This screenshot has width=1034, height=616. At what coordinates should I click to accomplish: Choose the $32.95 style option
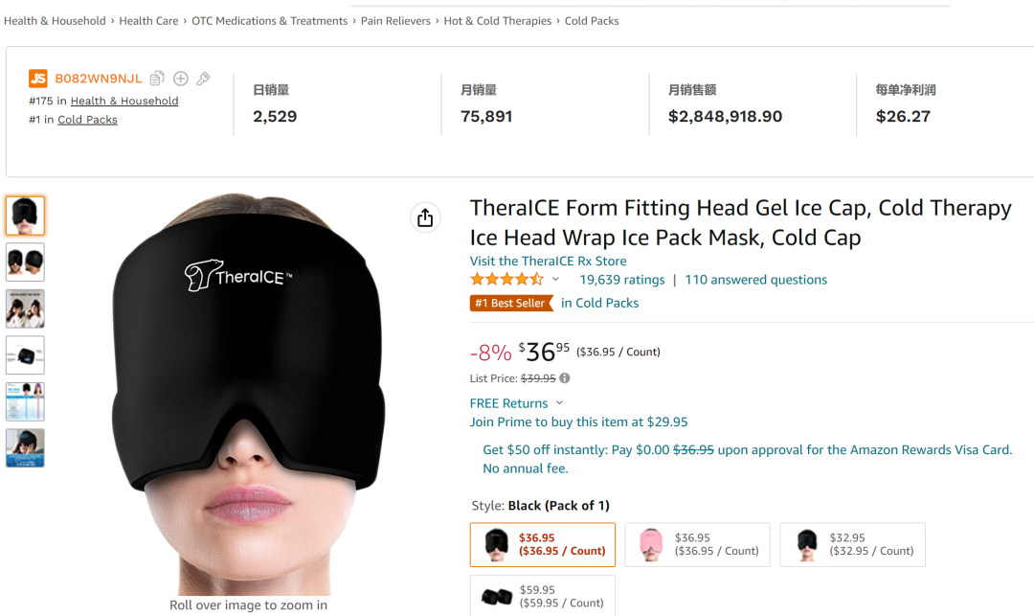coord(852,544)
